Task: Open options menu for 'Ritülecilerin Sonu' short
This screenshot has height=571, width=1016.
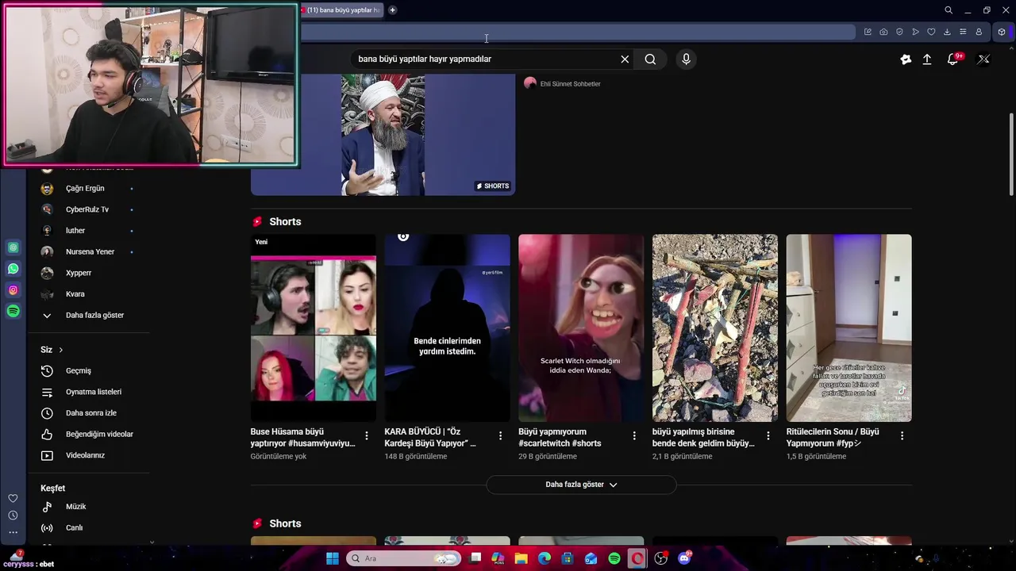Action: pos(902,435)
